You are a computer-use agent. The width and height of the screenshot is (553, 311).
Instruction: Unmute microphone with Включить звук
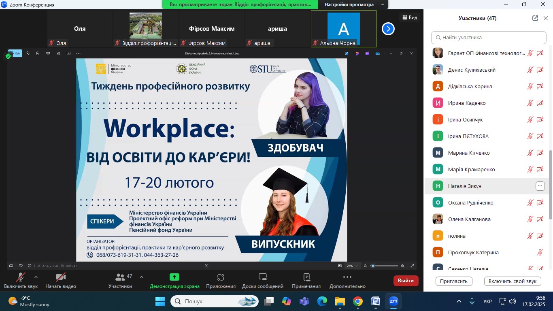pyautogui.click(x=21, y=281)
